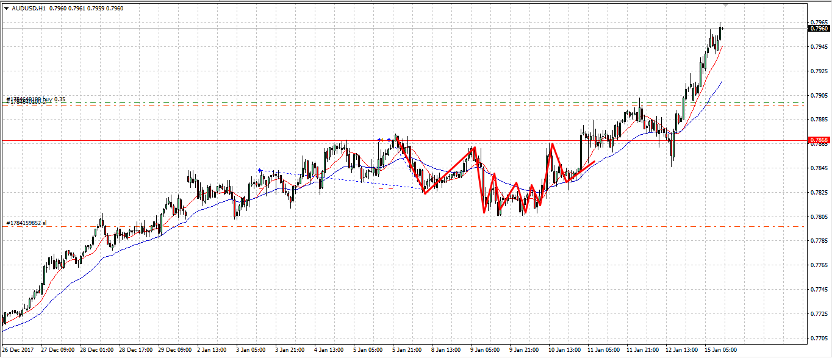Screen dimensions: 832x358
Task: Click the '10 Jan 13:00' time label
Action: [x=564, y=350]
